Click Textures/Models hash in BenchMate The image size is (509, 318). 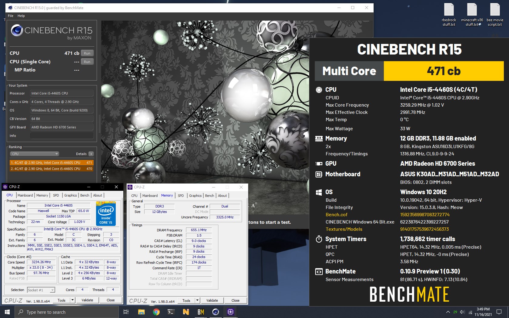tap(424, 229)
